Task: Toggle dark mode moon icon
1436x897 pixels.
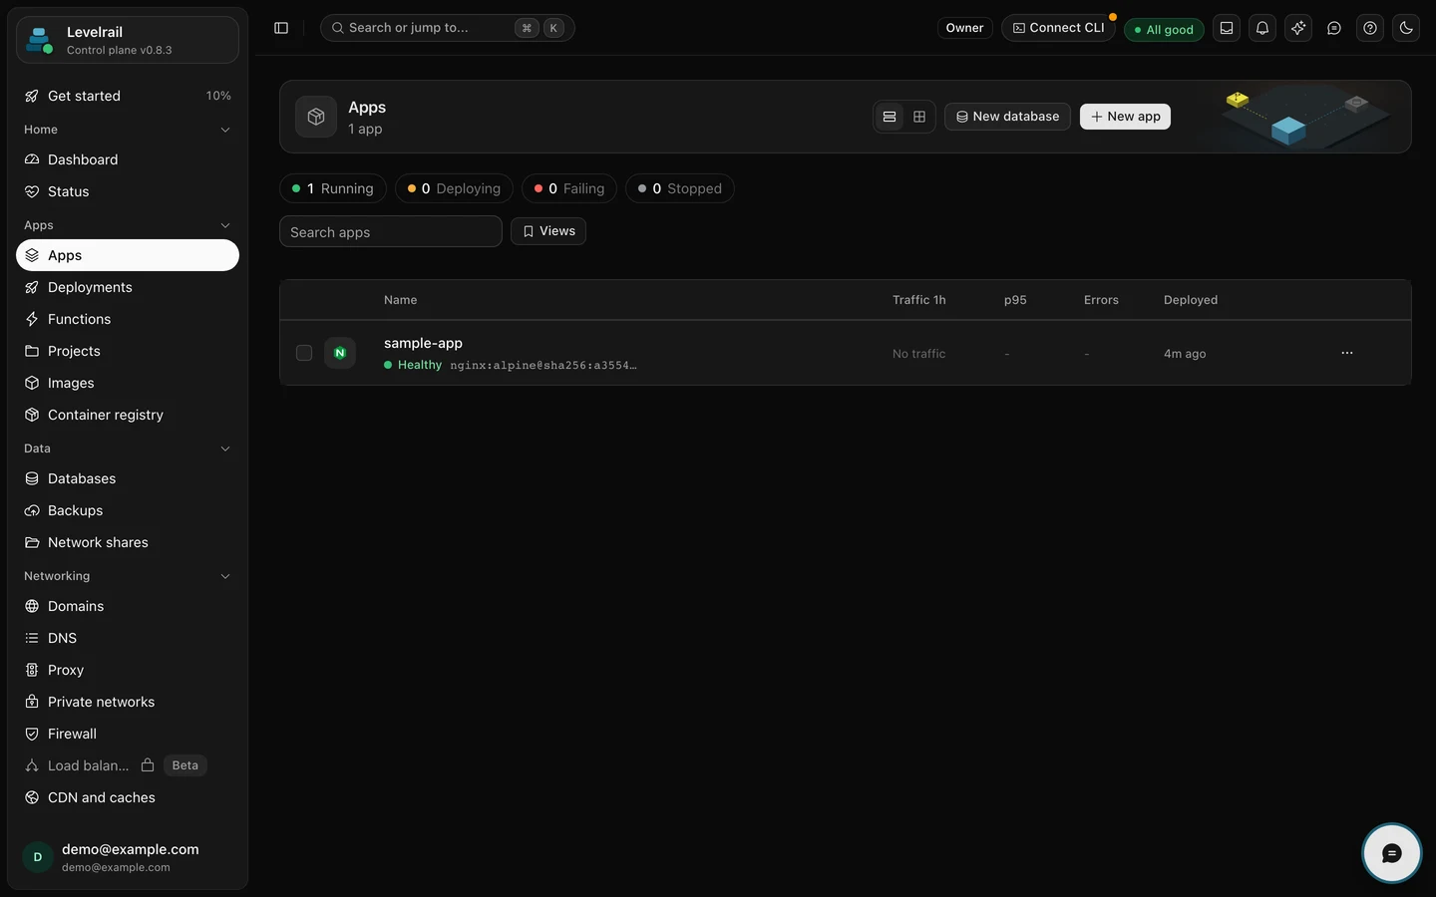Action: [1406, 28]
